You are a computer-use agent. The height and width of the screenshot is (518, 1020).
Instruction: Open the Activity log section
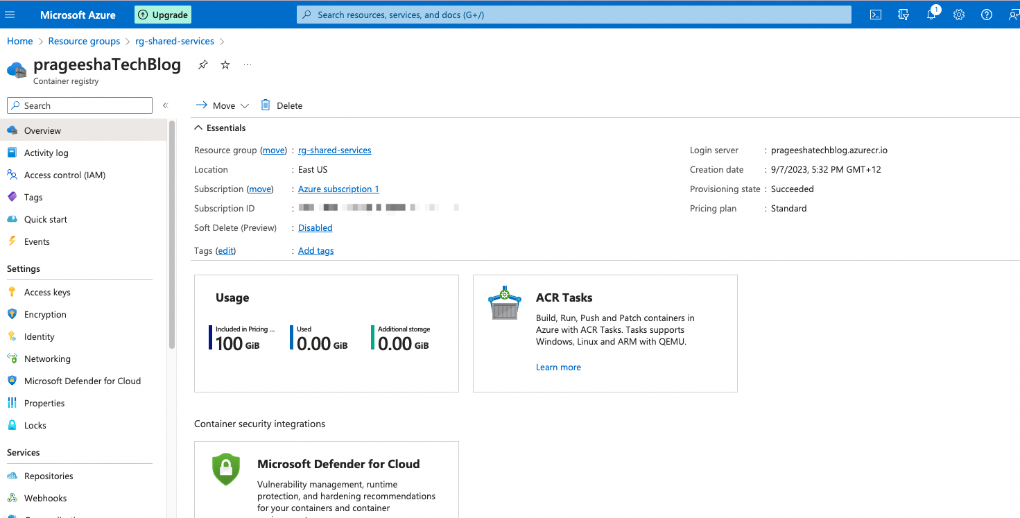pos(46,153)
